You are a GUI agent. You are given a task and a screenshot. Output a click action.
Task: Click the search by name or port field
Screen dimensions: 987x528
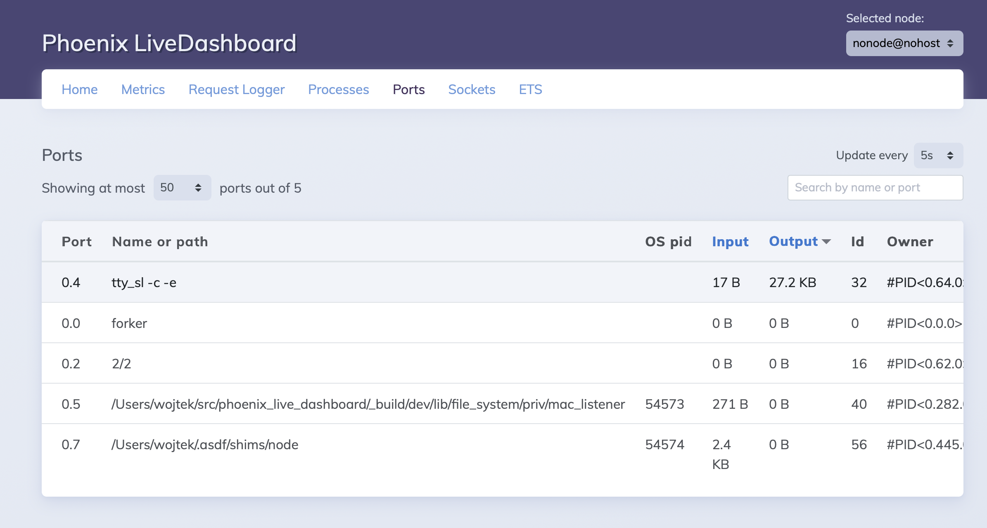tap(875, 187)
